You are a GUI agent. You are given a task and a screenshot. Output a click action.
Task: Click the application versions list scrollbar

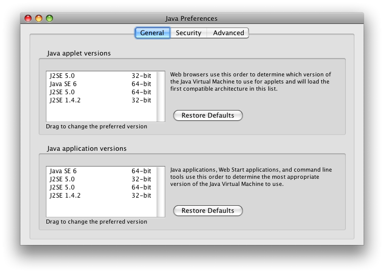coord(161,192)
